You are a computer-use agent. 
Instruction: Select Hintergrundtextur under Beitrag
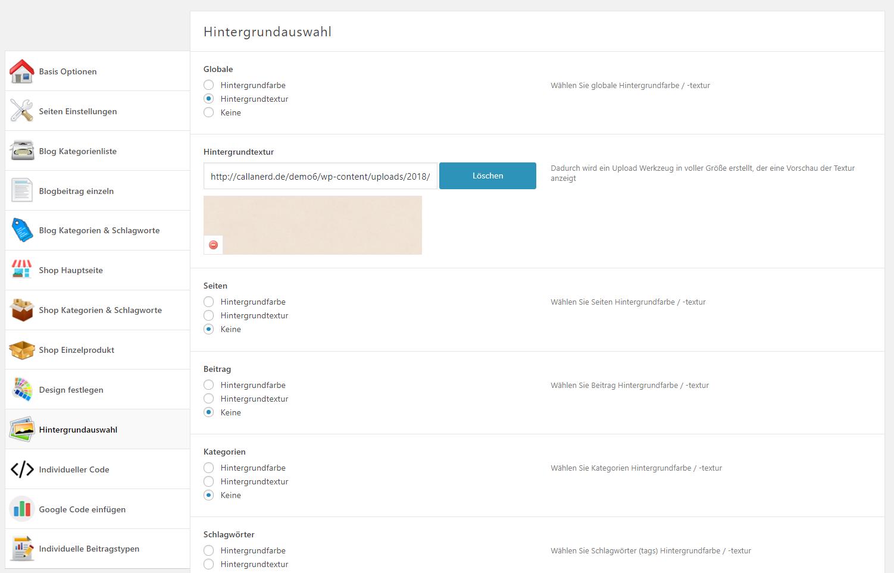(x=209, y=399)
